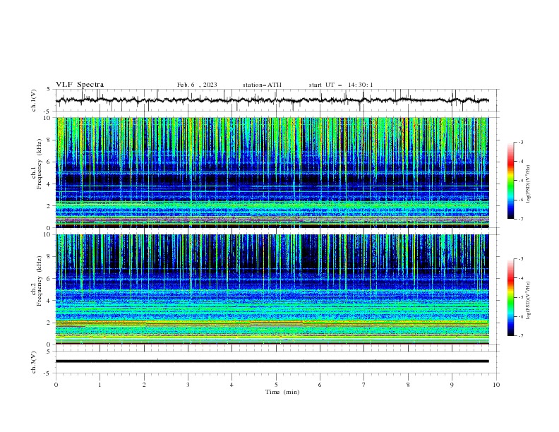Viewport: 559px width, 432px height.
Task: Click the ch.2 color bar "log(PSD)(V²/Hz)" label
Action: pos(529,301)
